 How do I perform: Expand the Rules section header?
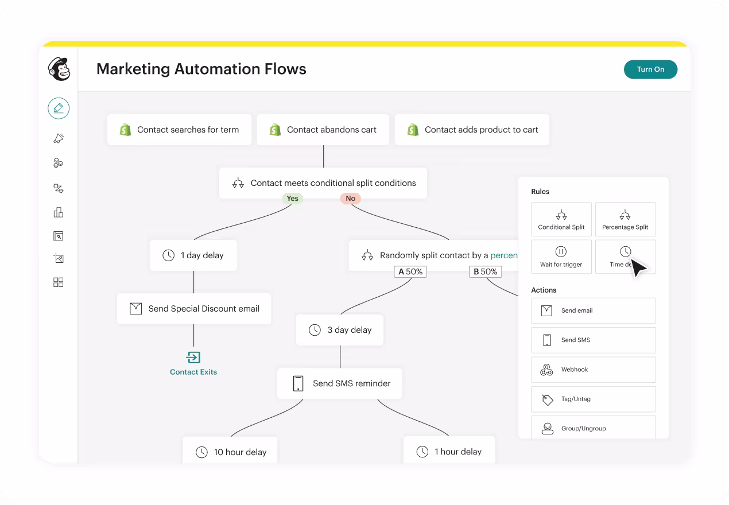(x=540, y=191)
